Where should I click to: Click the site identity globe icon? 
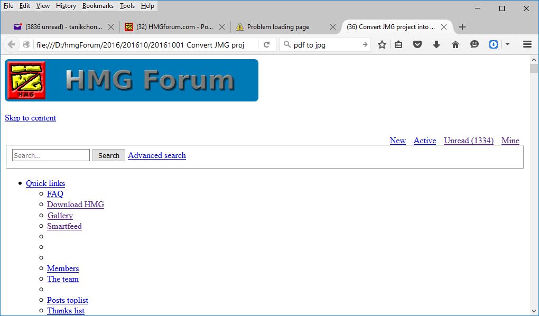pyautogui.click(x=26, y=45)
